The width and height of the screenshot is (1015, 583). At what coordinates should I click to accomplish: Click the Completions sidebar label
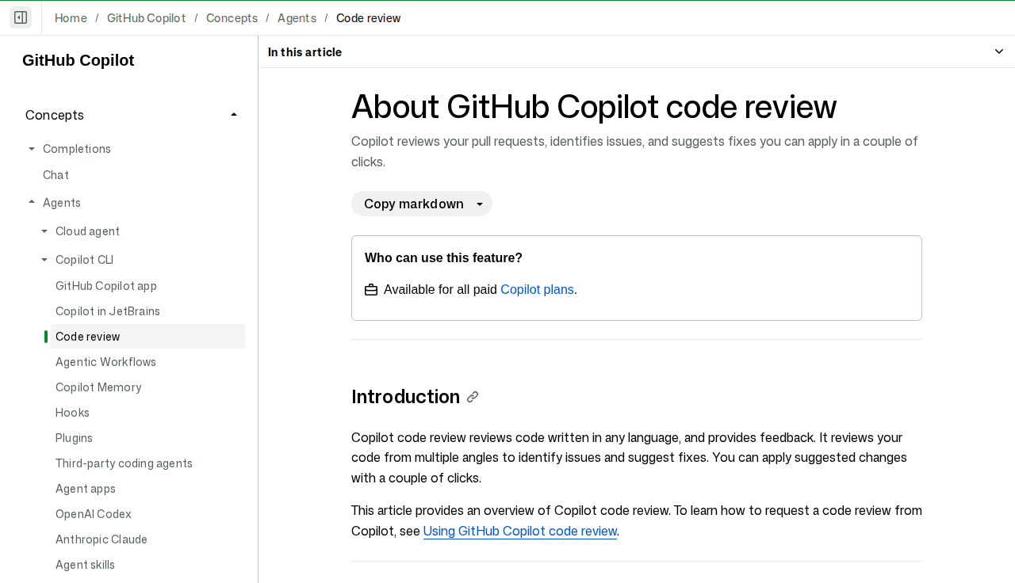[77, 149]
